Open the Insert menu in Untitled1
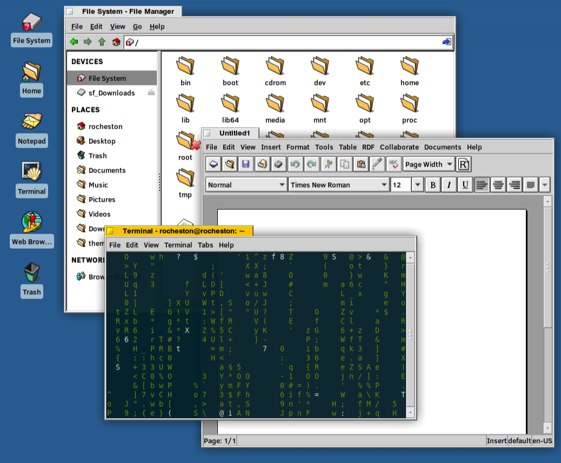Viewport: 561px width, 463px height. 271,147
